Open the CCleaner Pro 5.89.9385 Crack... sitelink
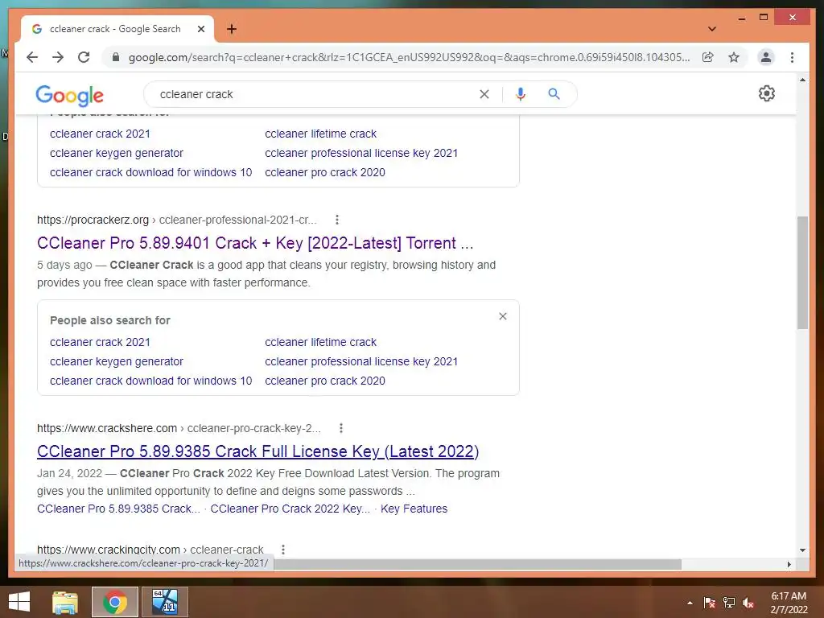 pyautogui.click(x=118, y=509)
